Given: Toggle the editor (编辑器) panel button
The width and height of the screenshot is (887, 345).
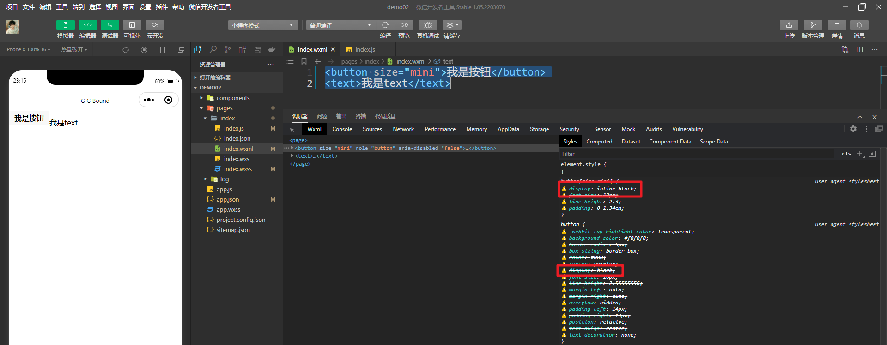Looking at the screenshot, I should (87, 25).
